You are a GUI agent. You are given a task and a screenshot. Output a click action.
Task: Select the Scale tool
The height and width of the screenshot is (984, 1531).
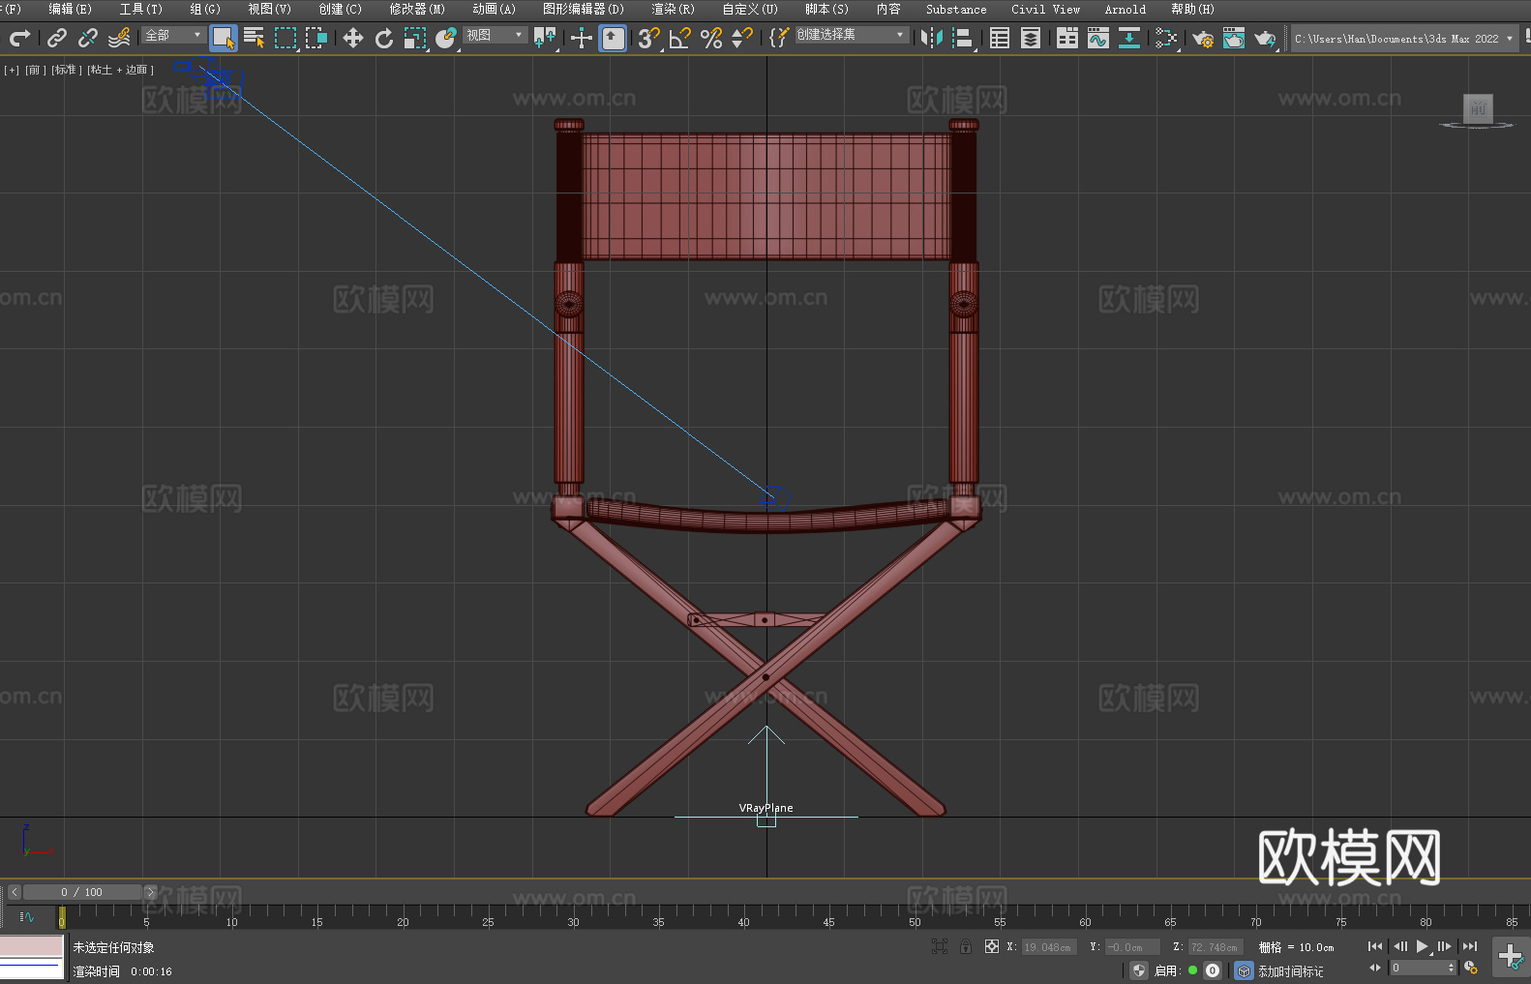[x=415, y=38]
